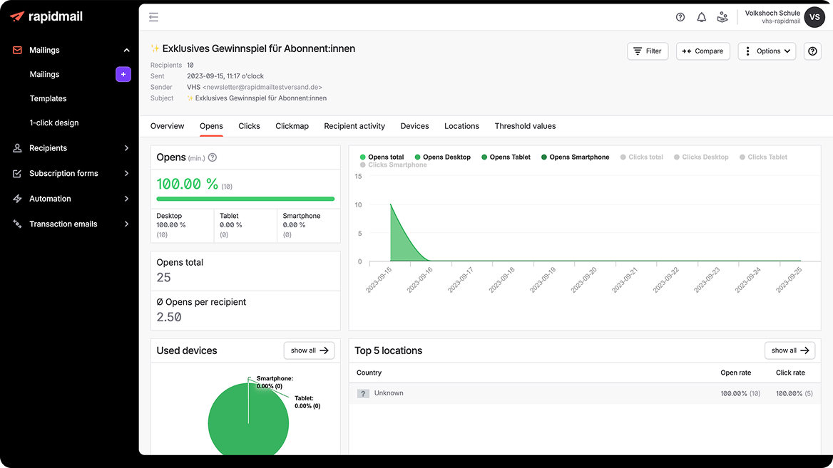Toggle the Opens Desktop legend series
The height and width of the screenshot is (468, 833).
(x=442, y=157)
